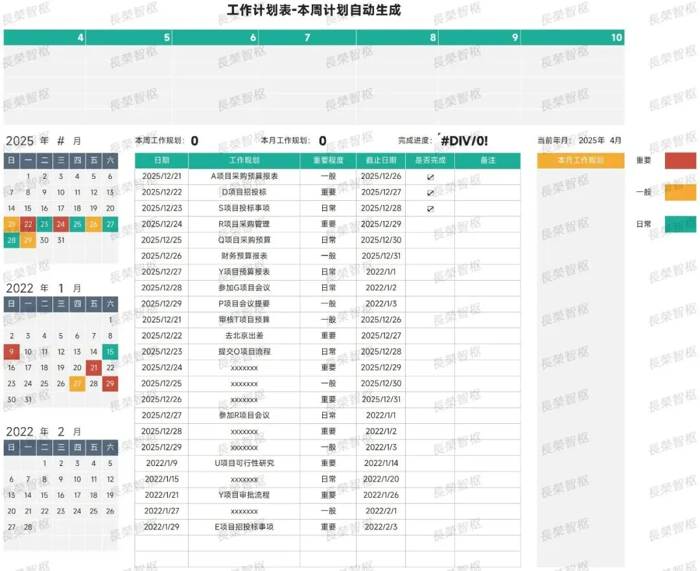Image resolution: width=700 pixels, height=571 pixels.
Task: Toggle completion checkbox for A项目采购预算报表
Action: (430, 177)
